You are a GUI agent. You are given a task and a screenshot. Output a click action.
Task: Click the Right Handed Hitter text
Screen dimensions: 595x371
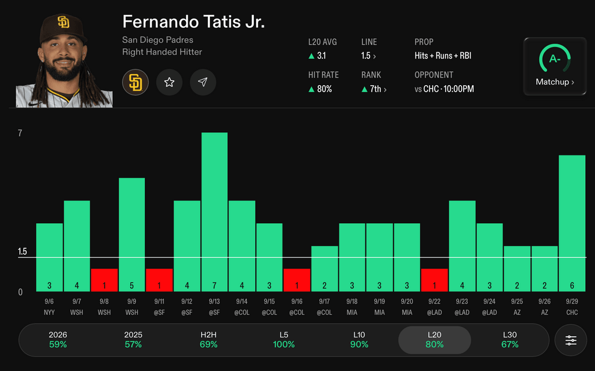[162, 52]
